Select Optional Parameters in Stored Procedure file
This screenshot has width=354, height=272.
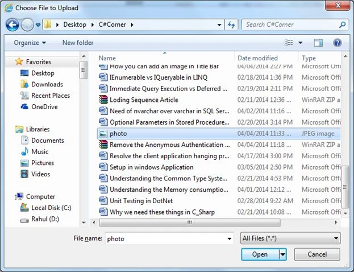click(169, 122)
